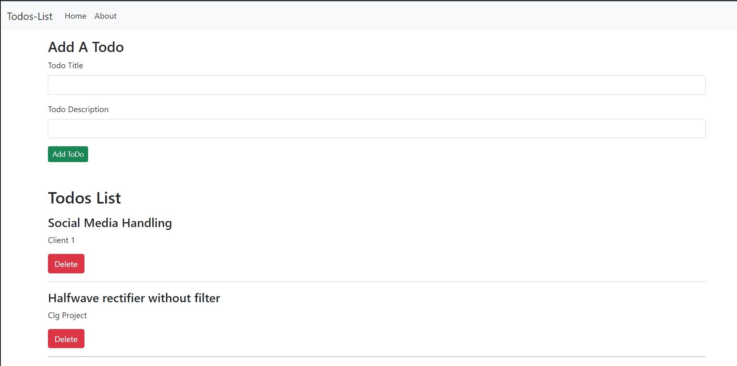
Task: Click the Todo Title field label
Action: point(65,65)
